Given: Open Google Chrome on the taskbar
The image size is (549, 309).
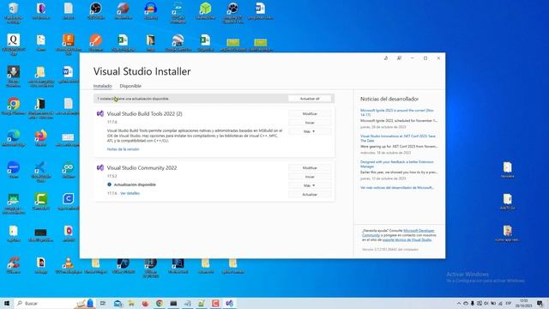Looking at the screenshot, I should [160, 303].
